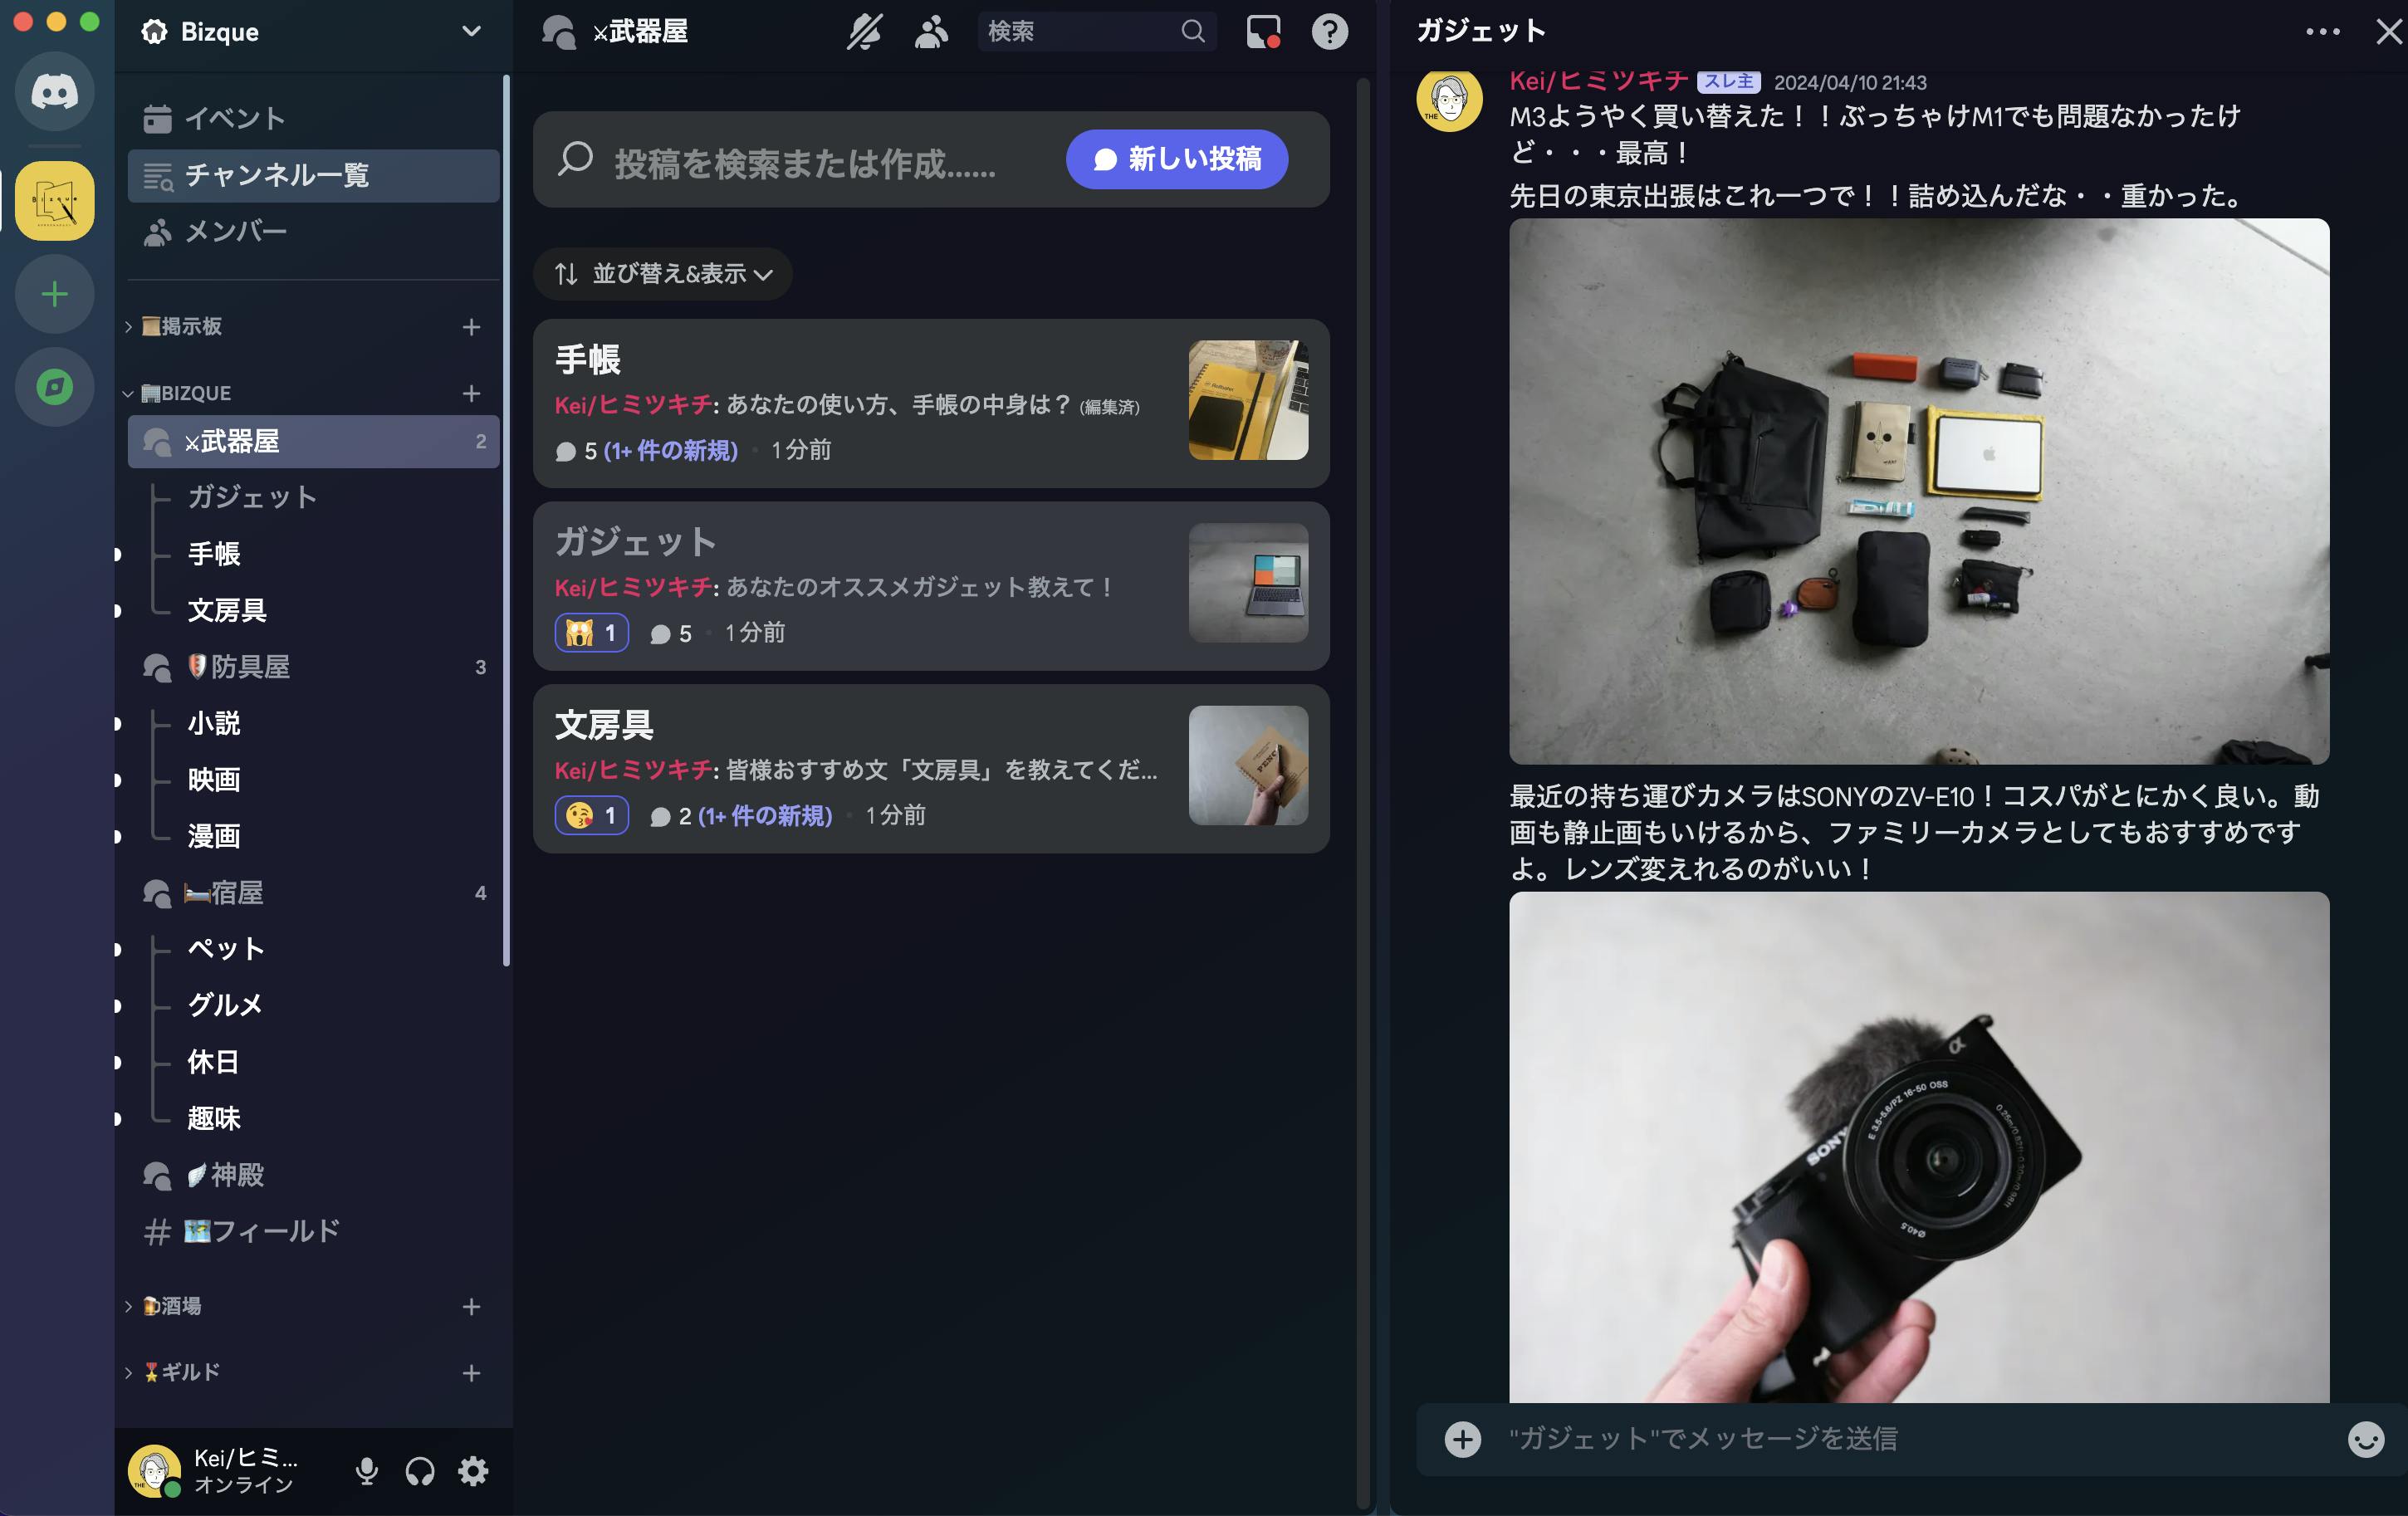Open emoji picker in message box
The image size is (2408, 1516).
(2365, 1439)
